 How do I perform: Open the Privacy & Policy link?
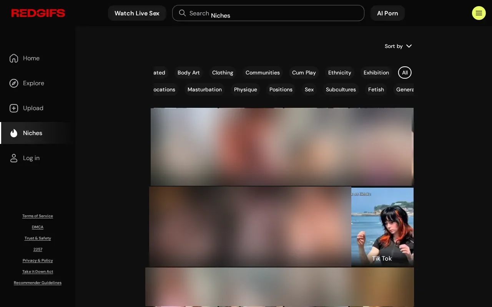tap(38, 261)
